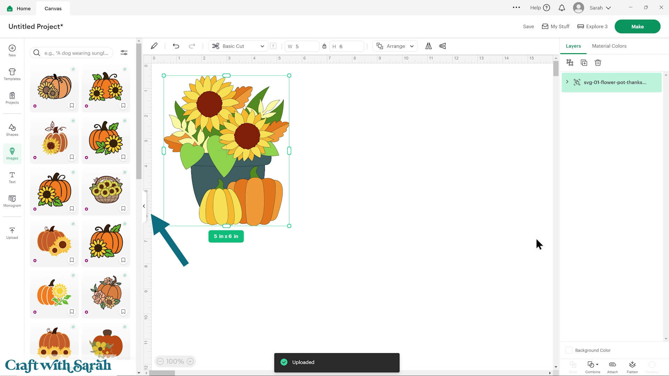Open the Upload tool in sidebar
Screen dimensions: 669x376
coord(12,233)
